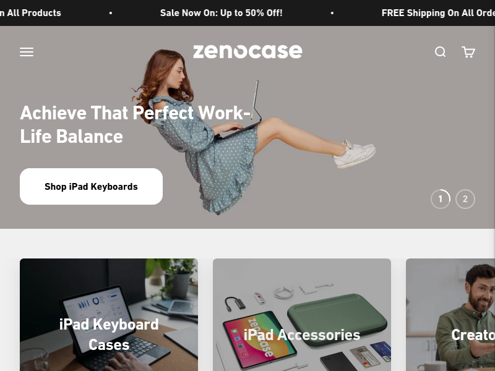The image size is (495, 371).
Task: Click the zenocase logo
Action: pyautogui.click(x=247, y=51)
